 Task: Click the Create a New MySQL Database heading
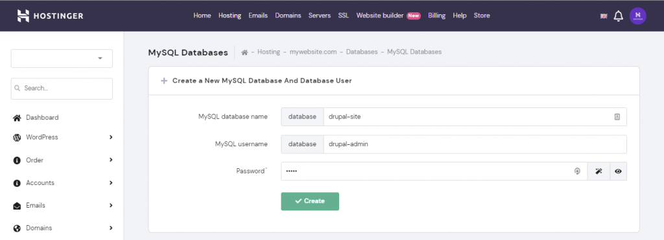pyautogui.click(x=262, y=80)
